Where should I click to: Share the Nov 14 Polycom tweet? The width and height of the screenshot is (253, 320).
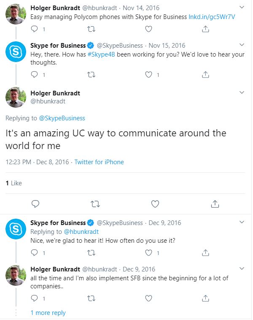click(x=205, y=29)
